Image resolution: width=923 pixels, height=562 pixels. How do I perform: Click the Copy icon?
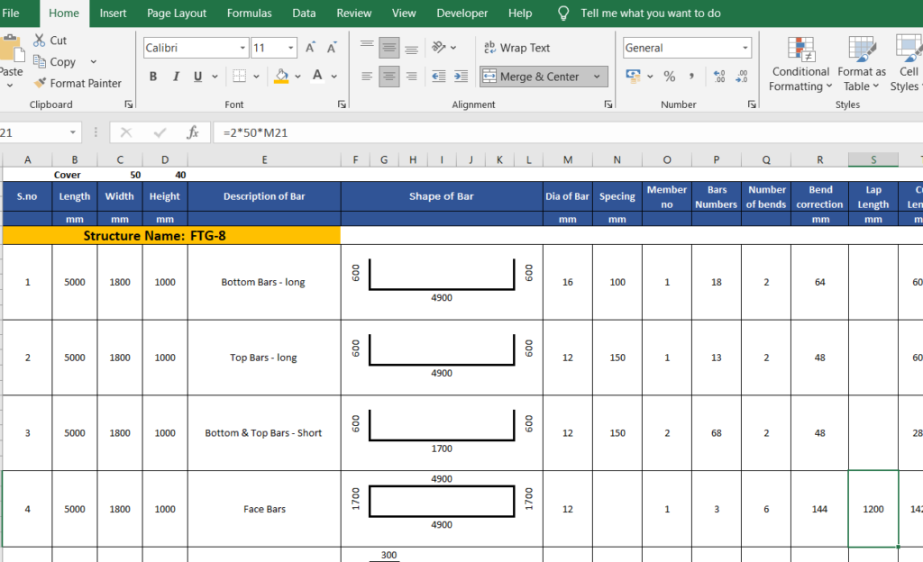[40, 61]
